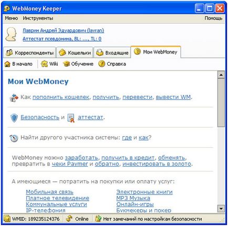Open the IP-телефония link
Screen dimensions: 228x226
pyautogui.click(x=46, y=210)
